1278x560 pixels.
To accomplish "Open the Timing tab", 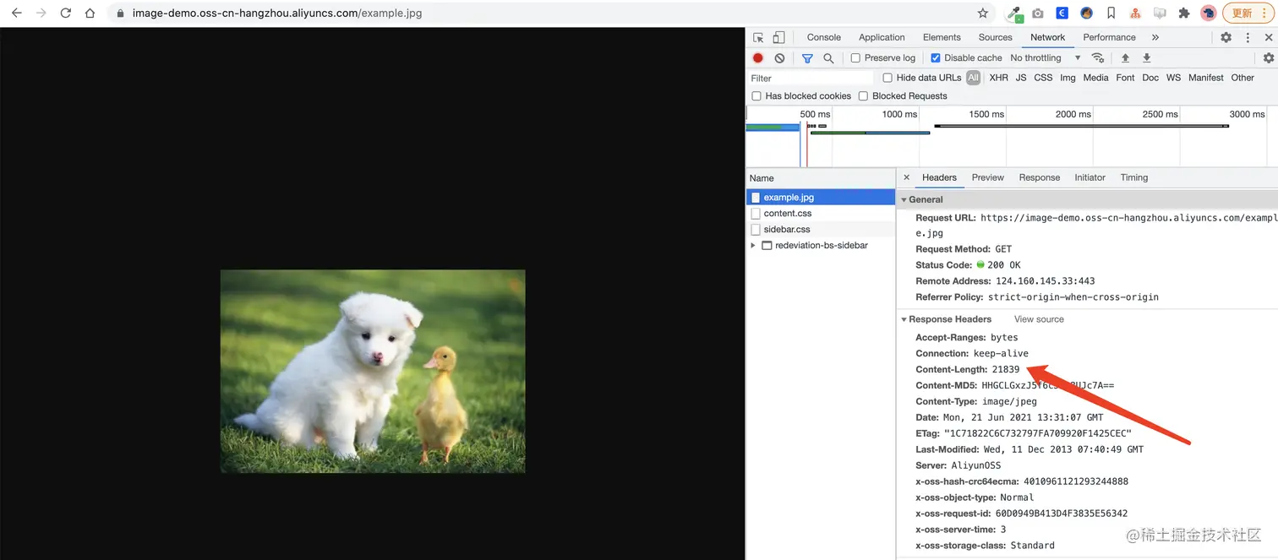I will point(1133,177).
